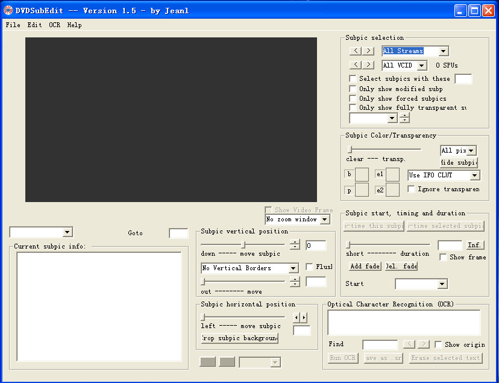This screenshot has width=499, height=383.
Task: Open the OCR menu
Action: coord(54,25)
